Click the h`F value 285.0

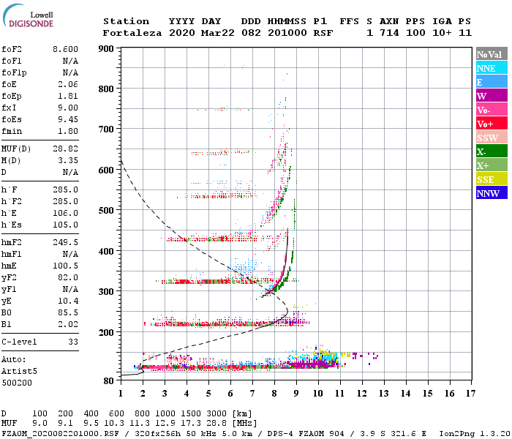click(65, 190)
